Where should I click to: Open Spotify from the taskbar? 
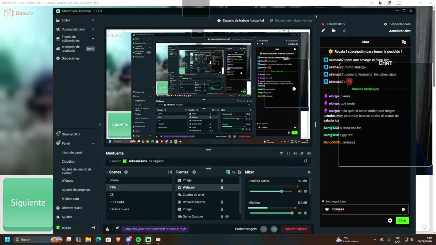[x=138, y=240]
